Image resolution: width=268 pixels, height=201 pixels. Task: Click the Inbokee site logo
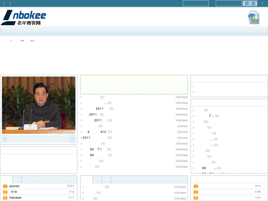24,17
